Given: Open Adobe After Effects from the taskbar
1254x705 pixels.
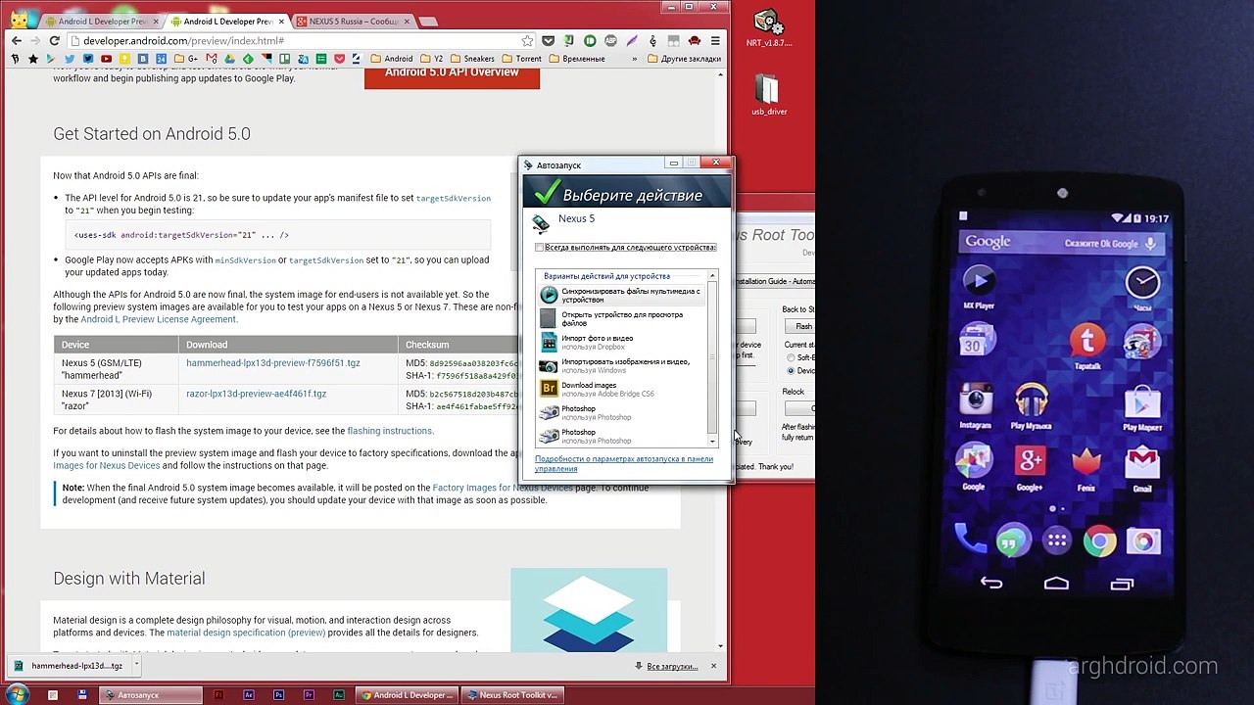Looking at the screenshot, I should pos(249,695).
